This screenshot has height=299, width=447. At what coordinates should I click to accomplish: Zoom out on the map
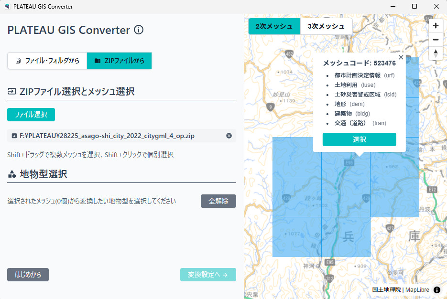click(436, 40)
